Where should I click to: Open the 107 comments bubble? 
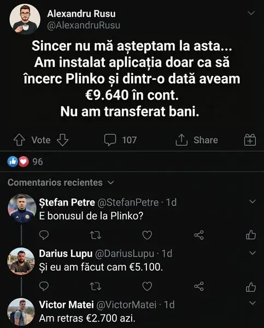point(120,140)
